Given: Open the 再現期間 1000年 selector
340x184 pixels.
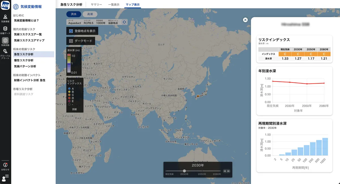Looking at the screenshot, I should coord(101,22).
